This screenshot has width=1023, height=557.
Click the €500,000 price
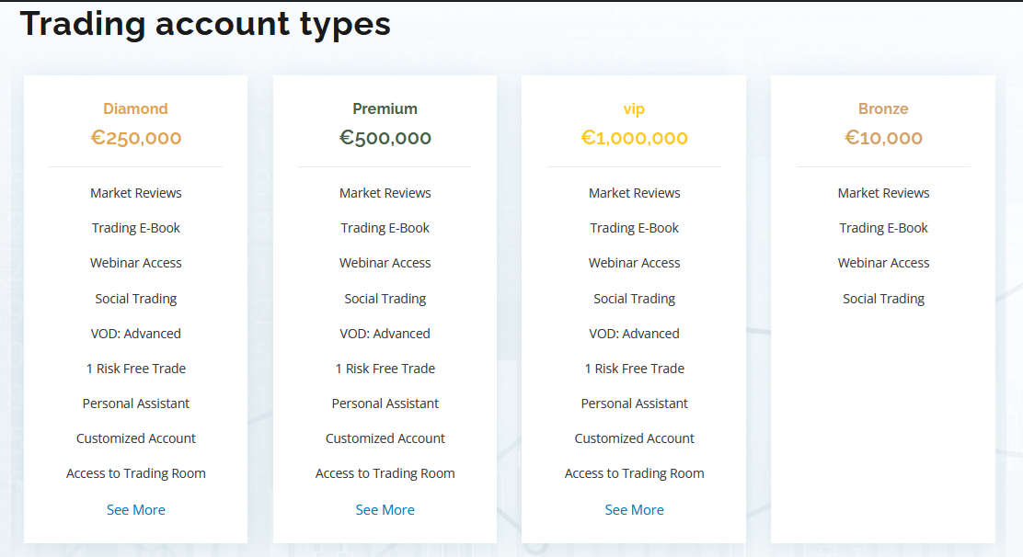pos(385,138)
